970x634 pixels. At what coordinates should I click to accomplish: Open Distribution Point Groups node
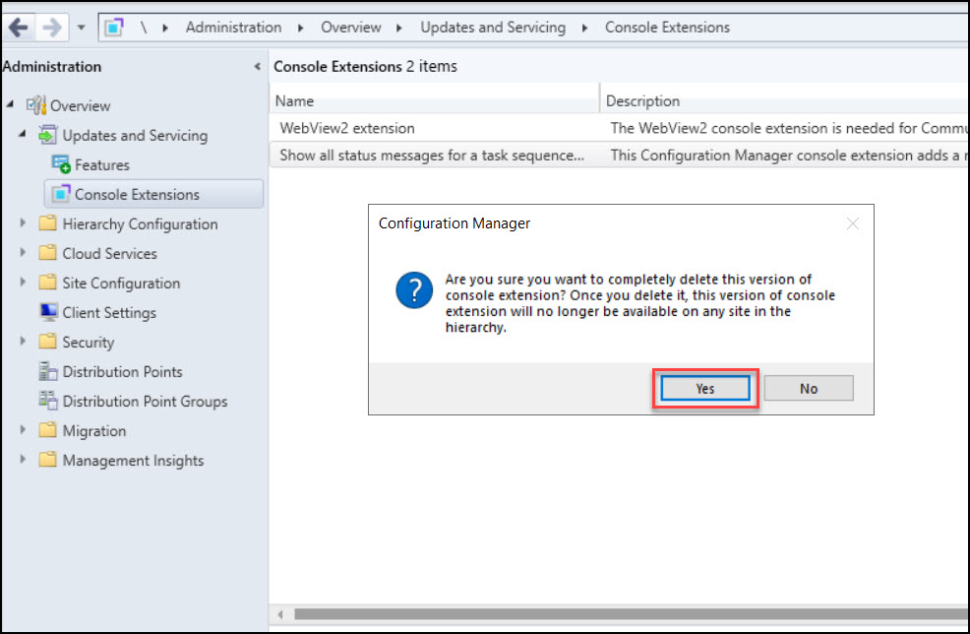point(145,402)
